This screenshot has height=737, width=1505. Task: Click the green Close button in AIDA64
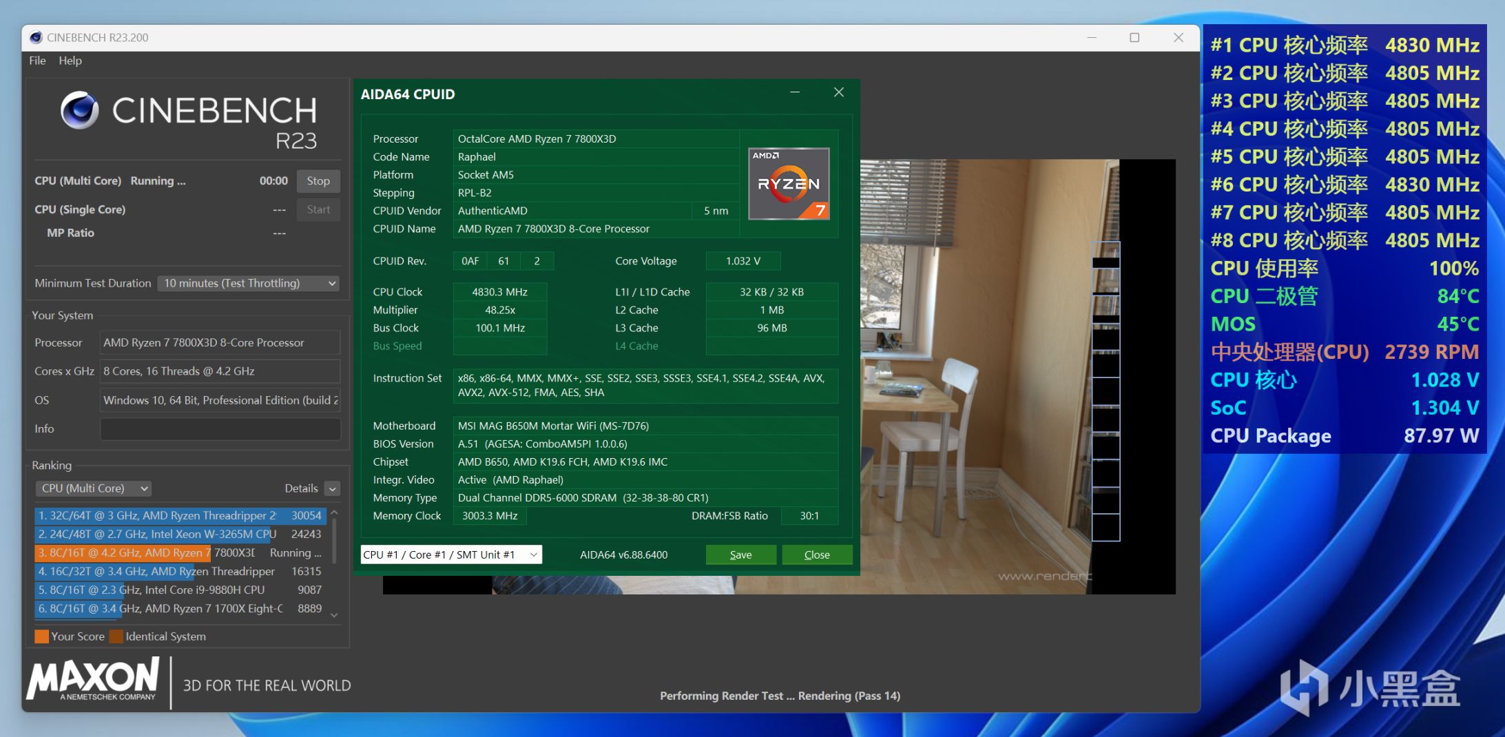click(x=817, y=554)
